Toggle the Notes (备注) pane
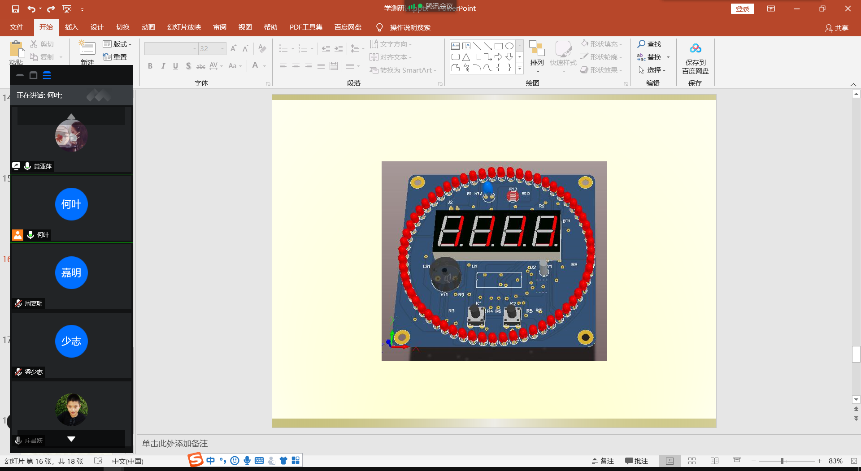Screen dimensions: 861x471 (x=603, y=461)
